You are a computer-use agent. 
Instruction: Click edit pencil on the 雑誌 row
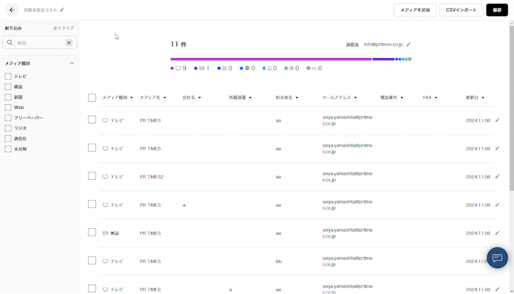pyautogui.click(x=497, y=233)
